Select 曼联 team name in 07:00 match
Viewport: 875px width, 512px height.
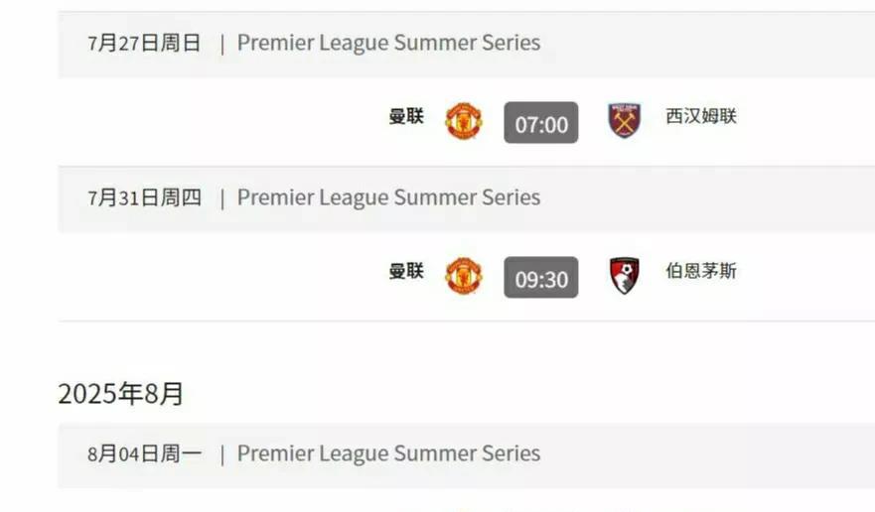(x=406, y=117)
